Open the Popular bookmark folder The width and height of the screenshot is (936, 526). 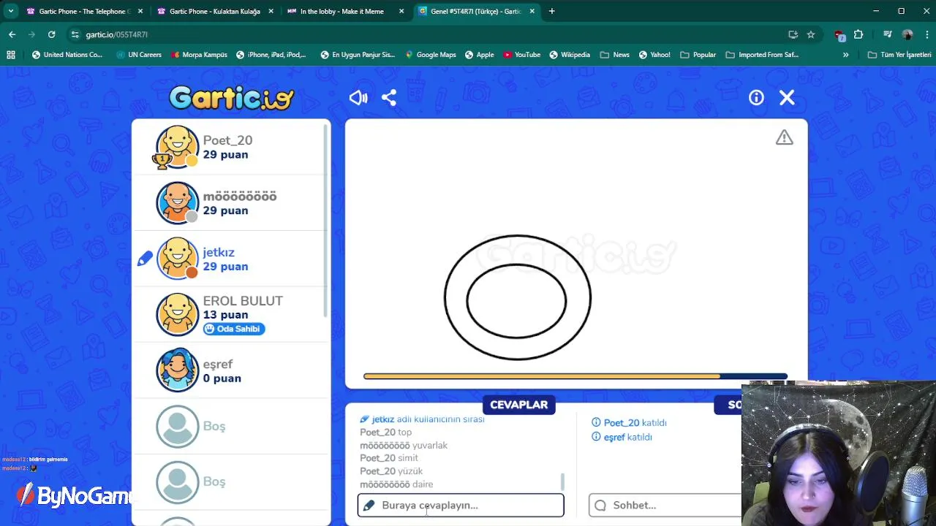[x=698, y=55]
